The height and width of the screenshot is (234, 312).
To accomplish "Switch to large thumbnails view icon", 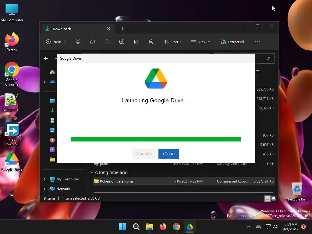I will (x=274, y=198).
